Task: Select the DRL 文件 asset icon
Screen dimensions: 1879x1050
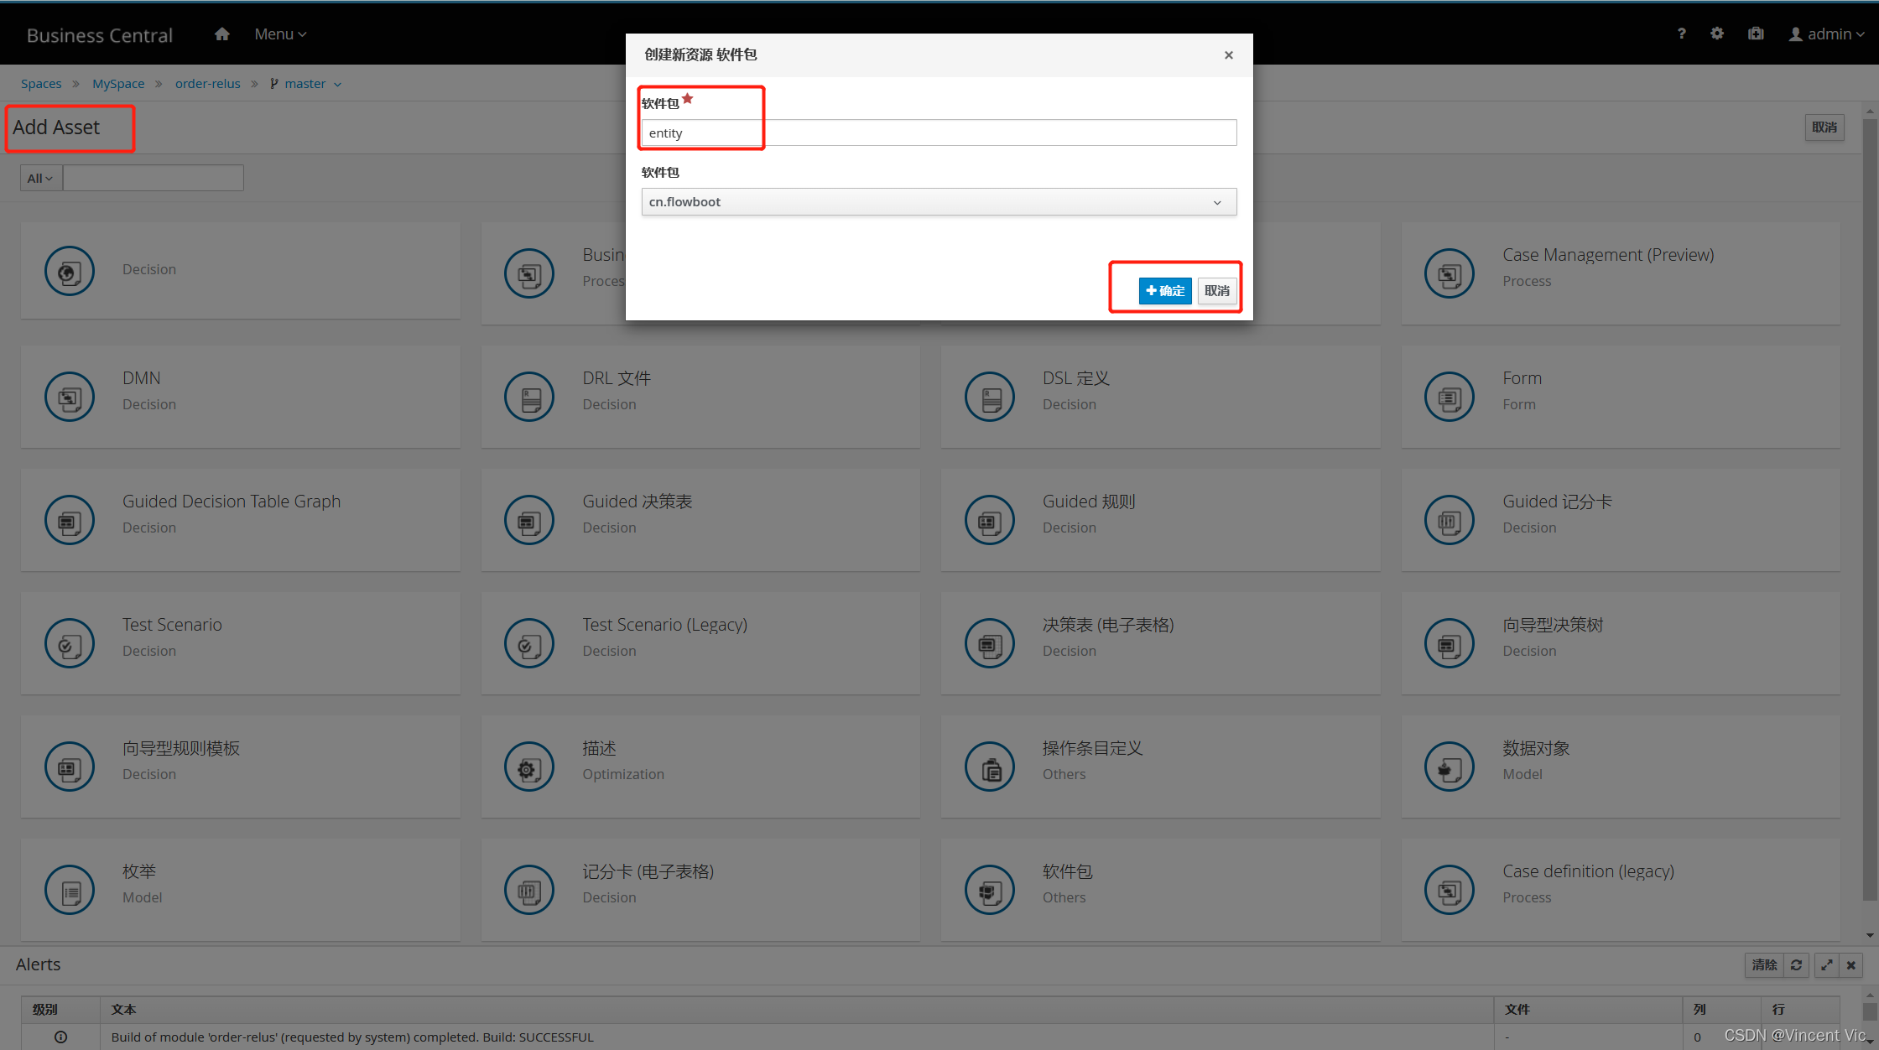Action: coord(529,397)
